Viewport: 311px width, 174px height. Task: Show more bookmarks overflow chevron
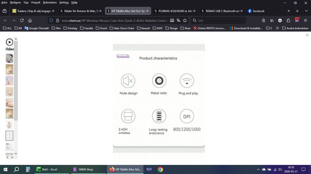[277, 28]
